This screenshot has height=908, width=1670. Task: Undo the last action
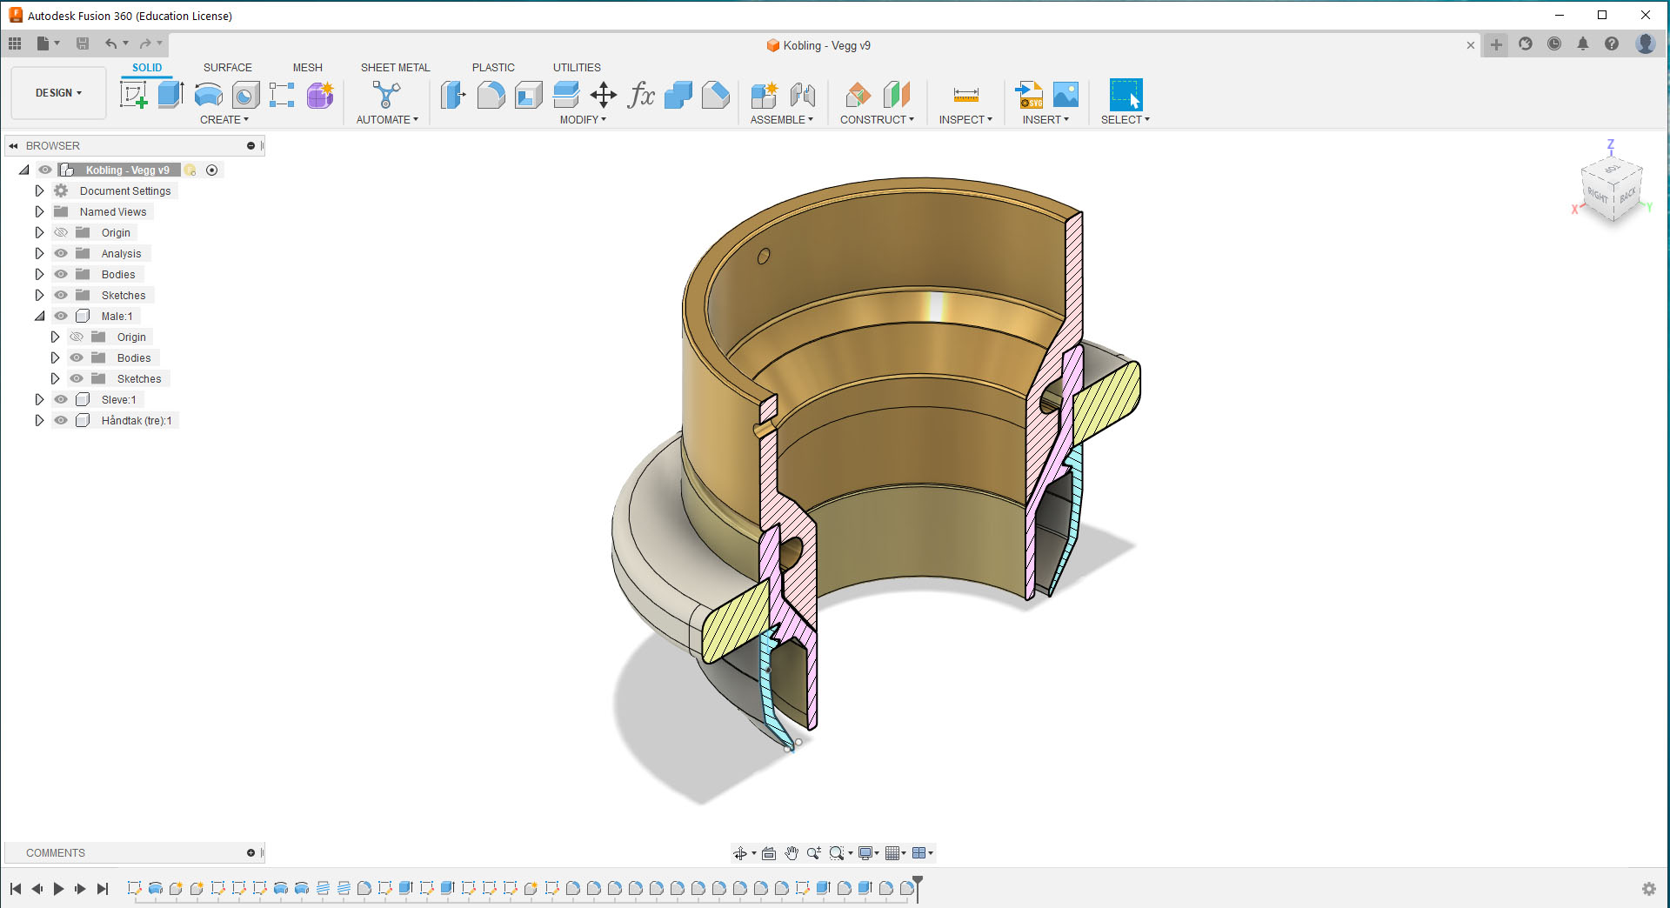pos(110,43)
